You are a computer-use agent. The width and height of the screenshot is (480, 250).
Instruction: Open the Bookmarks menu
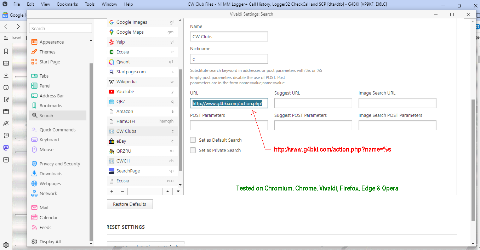[67, 4]
